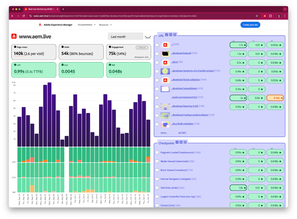Click third icon next to URL heading

click(x=175, y=35)
